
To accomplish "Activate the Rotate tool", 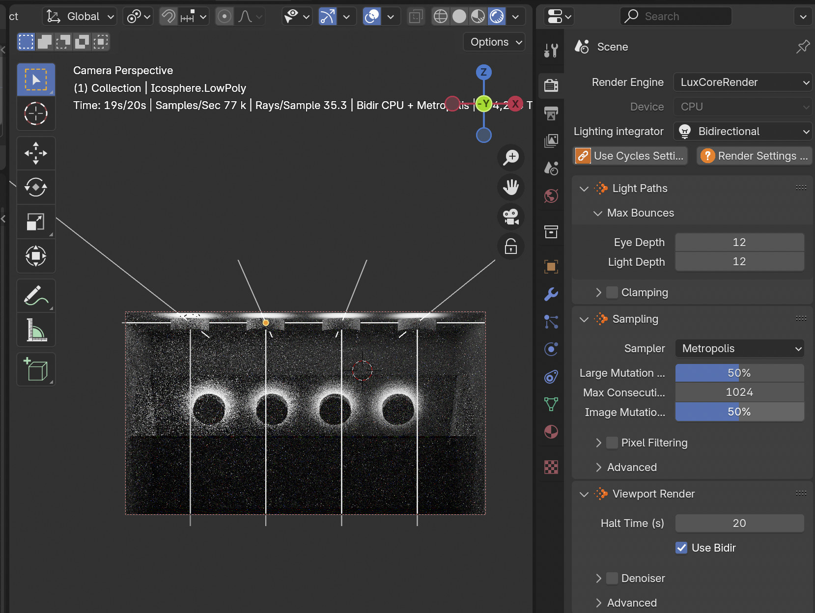I will (36, 187).
